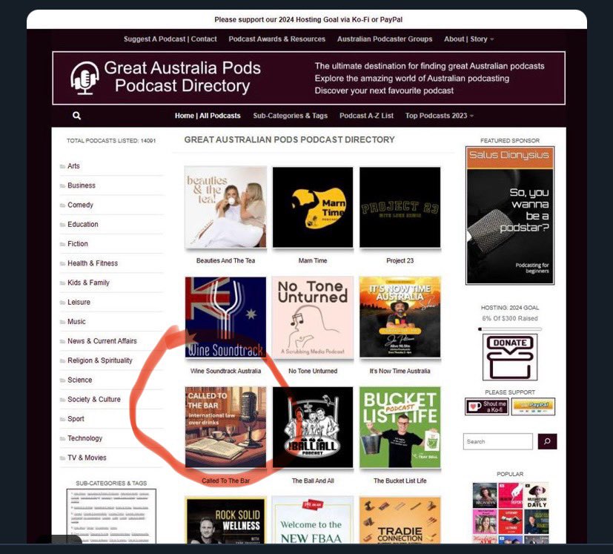Click the No Tone Unturned title link

(313, 371)
